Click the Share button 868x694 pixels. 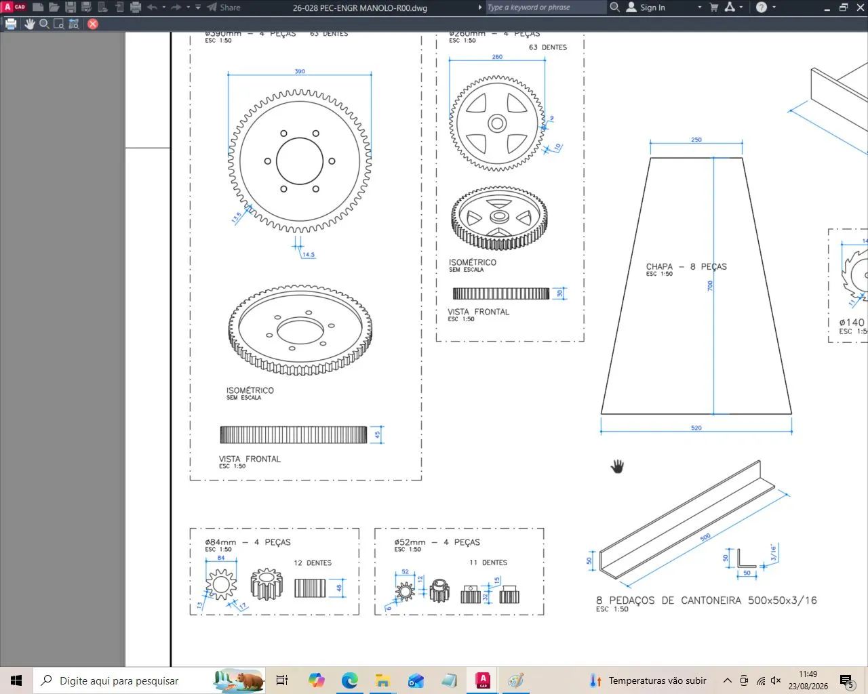coord(224,7)
